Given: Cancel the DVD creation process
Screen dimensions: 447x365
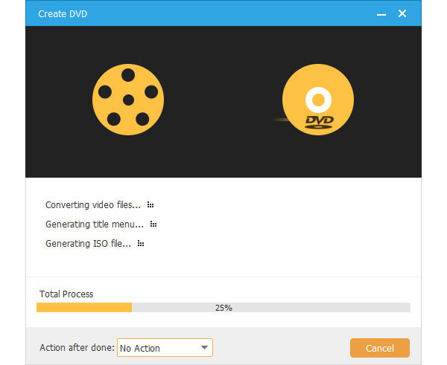Looking at the screenshot, I should 379,348.
